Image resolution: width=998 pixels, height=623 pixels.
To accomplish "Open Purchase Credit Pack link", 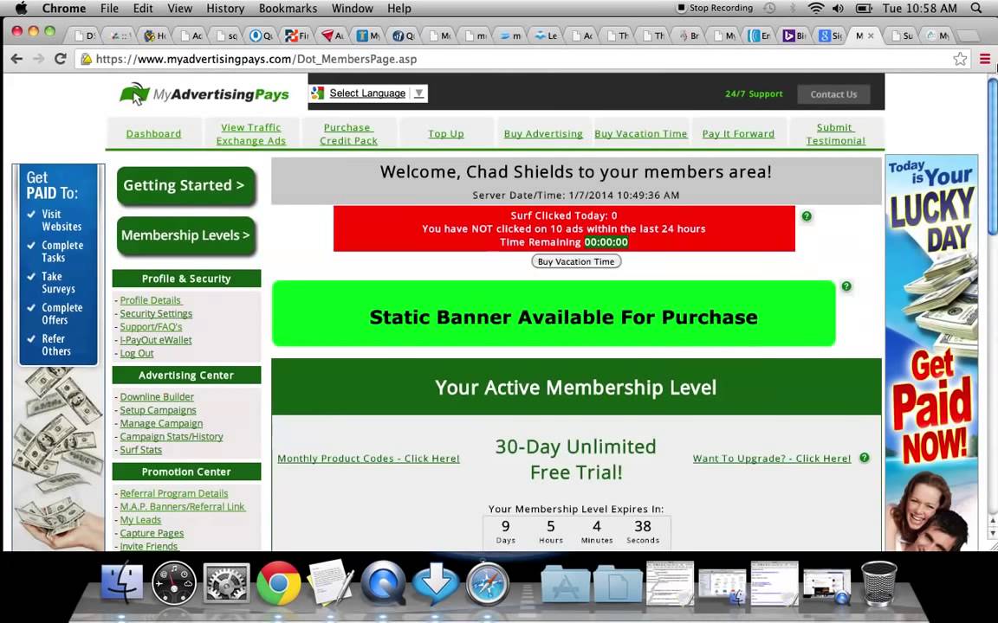I will click(x=348, y=133).
